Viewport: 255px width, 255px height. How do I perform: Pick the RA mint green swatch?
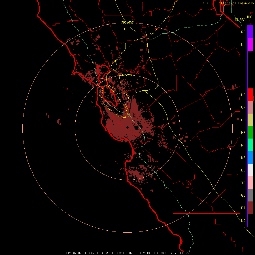250,145
